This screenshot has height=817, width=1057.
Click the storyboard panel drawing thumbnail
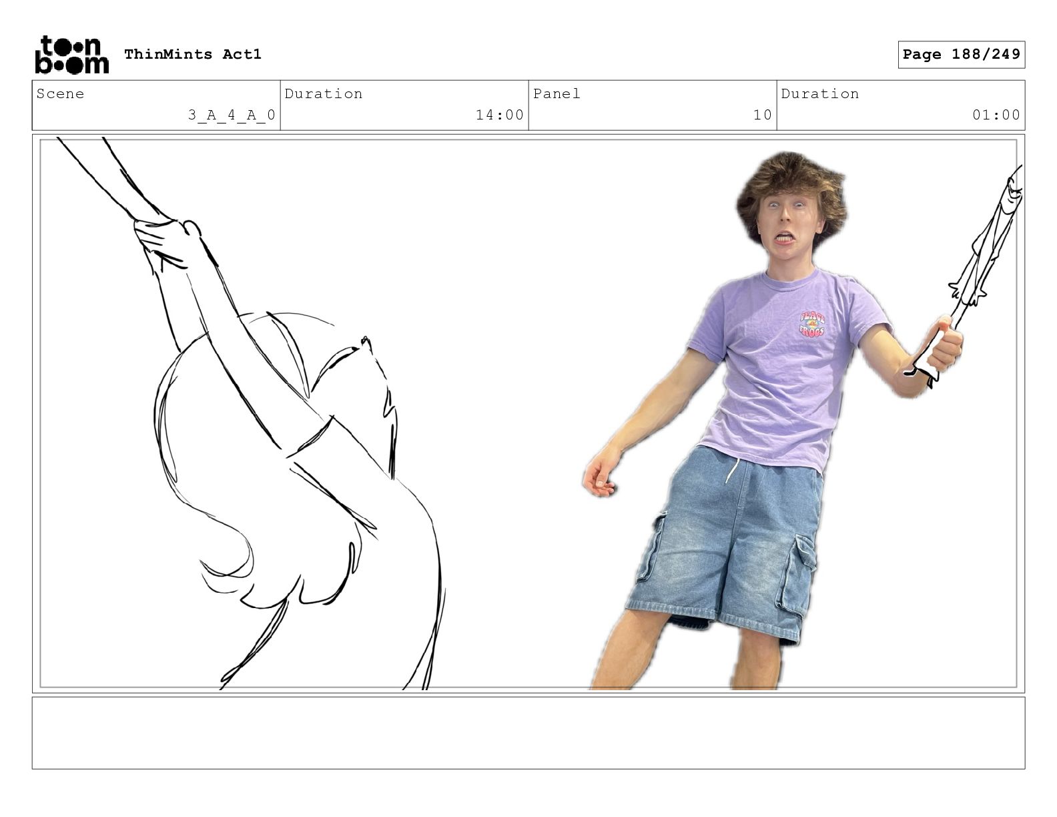[x=528, y=413]
